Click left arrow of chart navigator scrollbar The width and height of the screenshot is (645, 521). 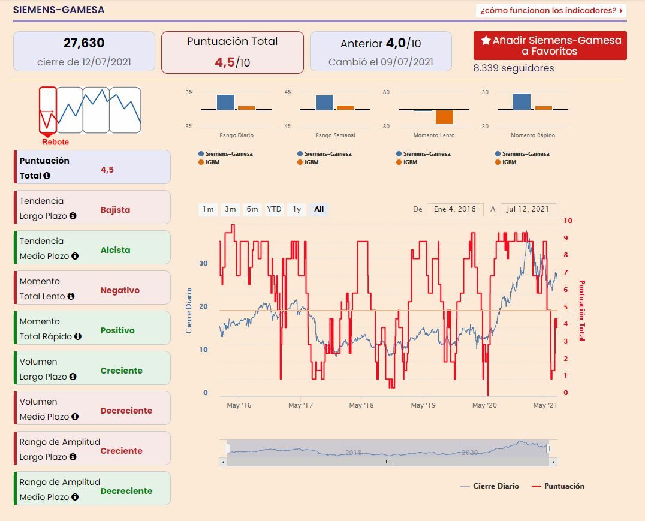click(223, 462)
